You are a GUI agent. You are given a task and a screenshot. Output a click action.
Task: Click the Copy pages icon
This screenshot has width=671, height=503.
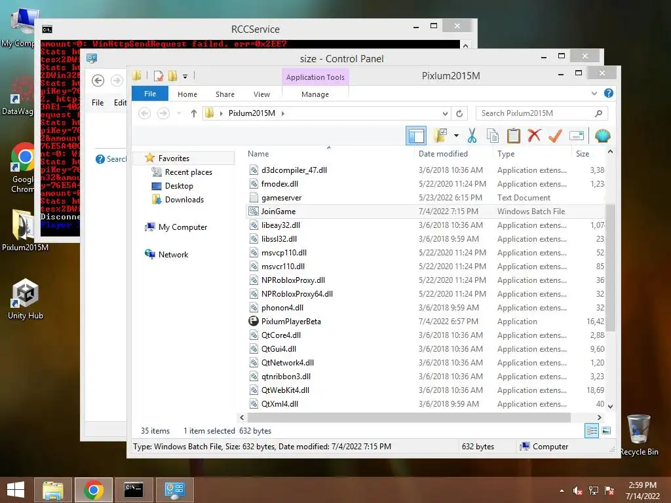tap(493, 136)
